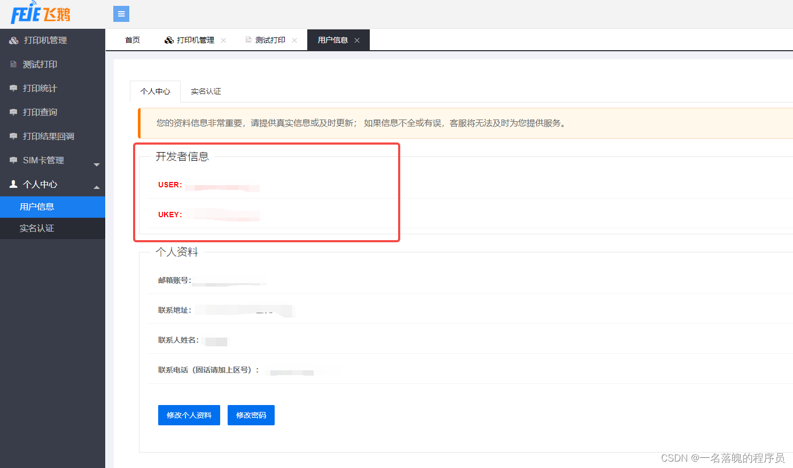Click the SIM卡管理 sidebar icon
Image resolution: width=793 pixels, height=468 pixels.
14,160
